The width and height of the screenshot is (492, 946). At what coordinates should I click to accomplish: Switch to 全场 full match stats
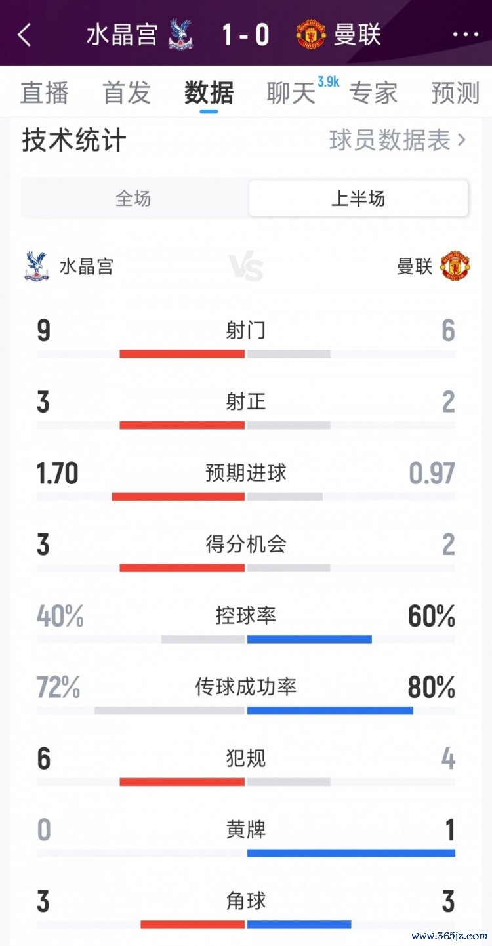pyautogui.click(x=134, y=198)
